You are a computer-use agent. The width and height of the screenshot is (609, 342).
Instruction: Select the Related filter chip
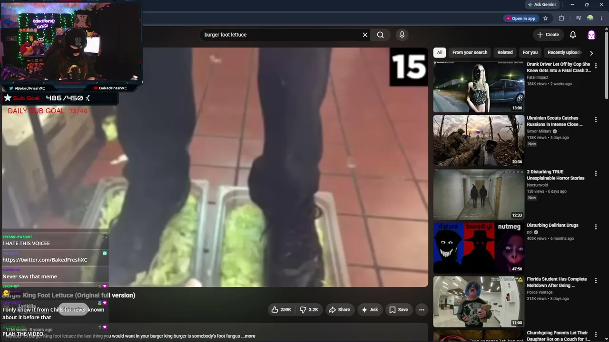(x=505, y=53)
